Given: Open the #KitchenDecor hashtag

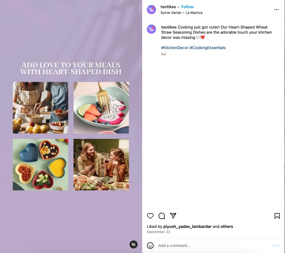Looking at the screenshot, I should pyautogui.click(x=175, y=48).
